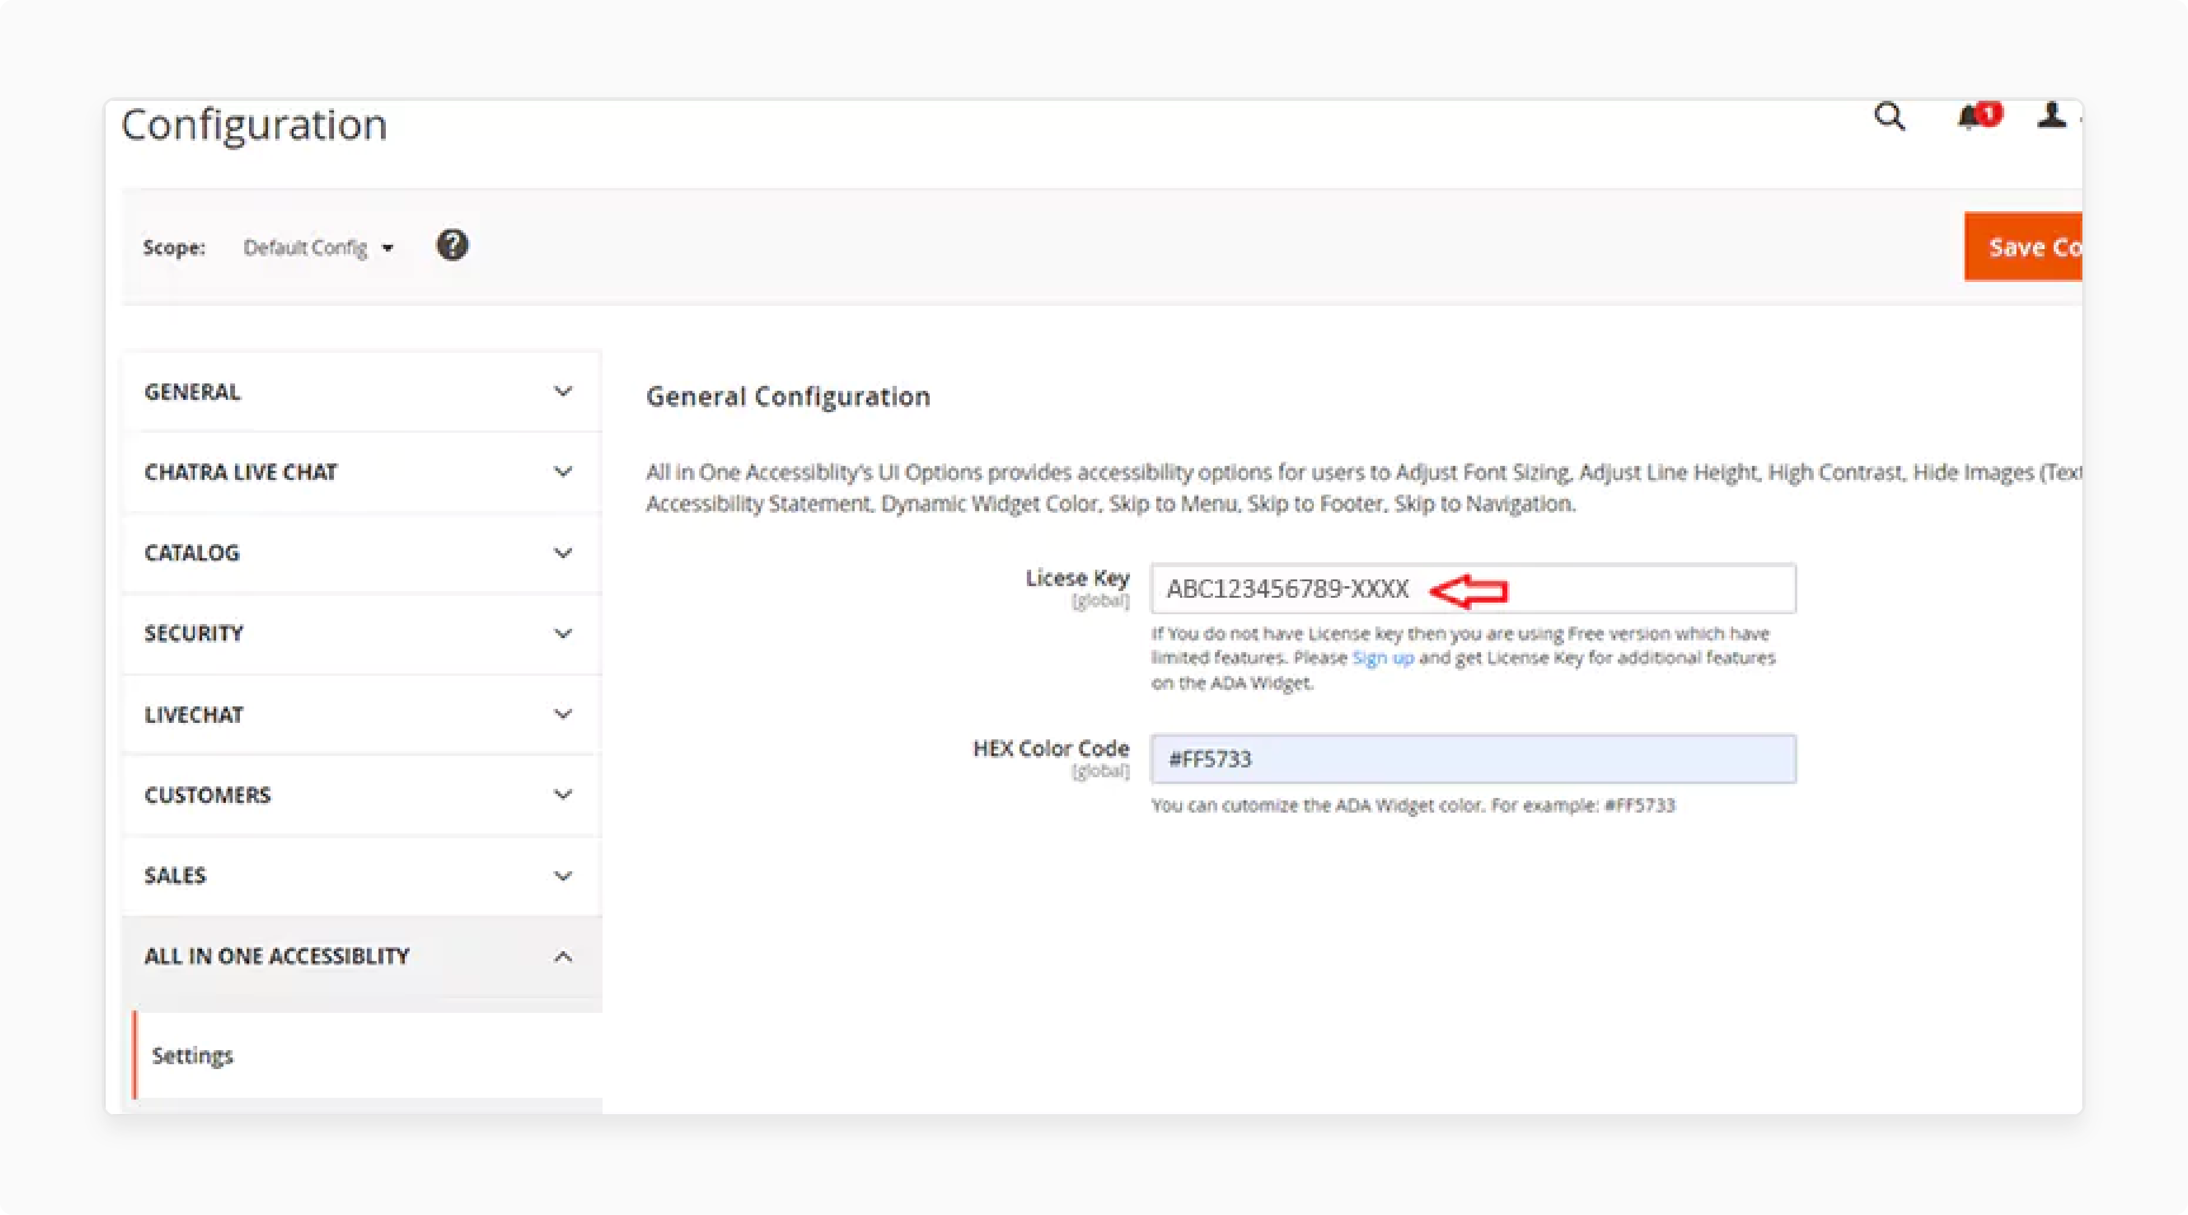Collapse the ALL IN ONE ACCESSIBLITY chevron
Screen dimensions: 2188x1215
[562, 957]
